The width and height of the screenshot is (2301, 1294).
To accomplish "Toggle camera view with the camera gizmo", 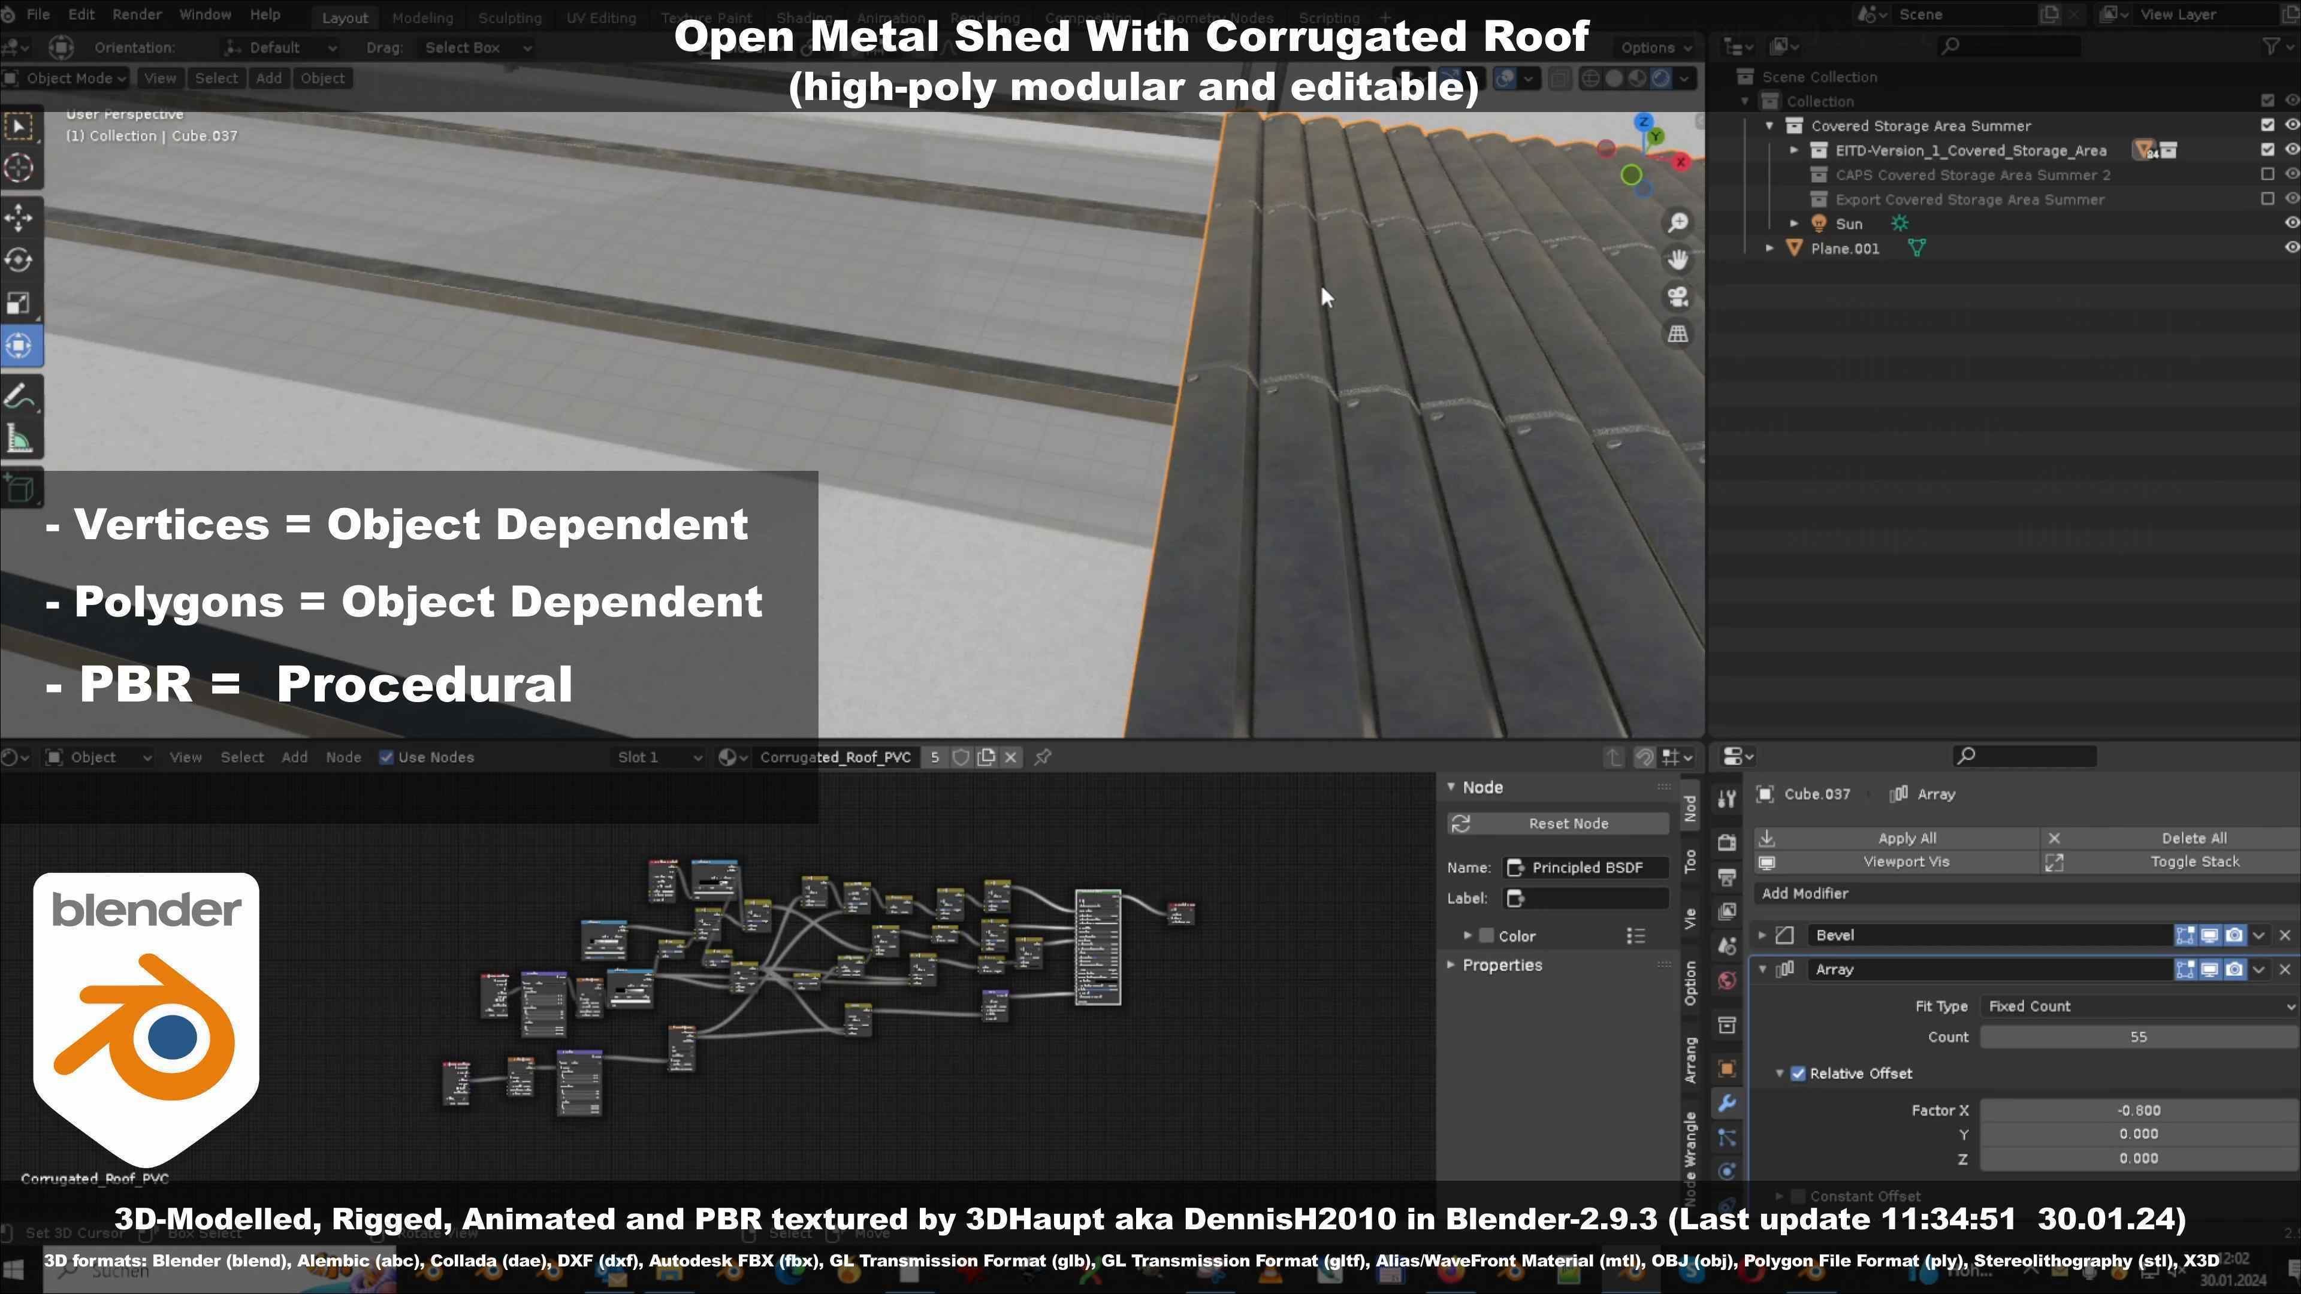I will click(x=1678, y=297).
